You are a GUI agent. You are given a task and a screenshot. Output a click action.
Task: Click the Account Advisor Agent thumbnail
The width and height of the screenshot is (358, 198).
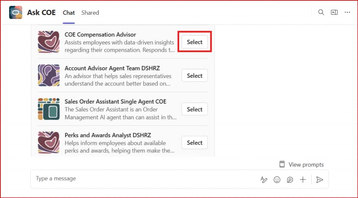(49, 76)
